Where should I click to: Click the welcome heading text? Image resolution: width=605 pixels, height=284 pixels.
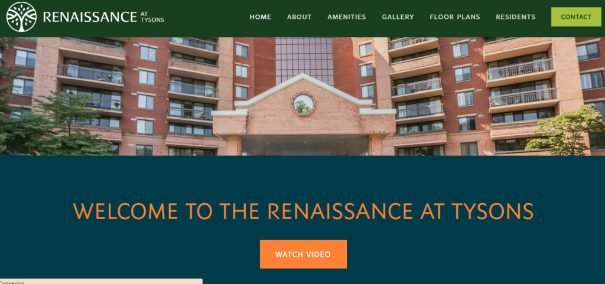(x=303, y=211)
